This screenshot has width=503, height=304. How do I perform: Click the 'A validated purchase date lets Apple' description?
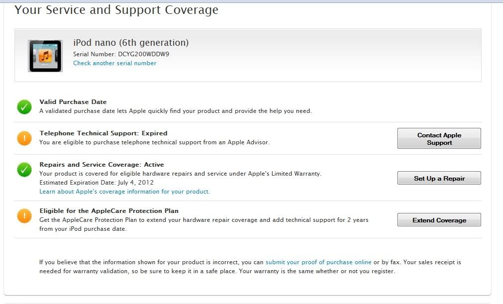point(175,111)
